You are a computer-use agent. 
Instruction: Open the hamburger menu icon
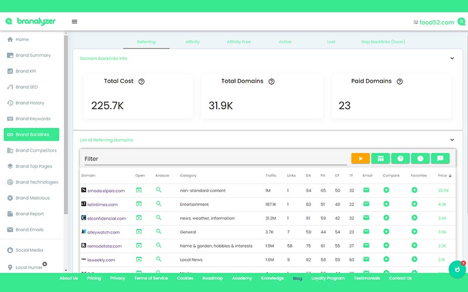click(x=74, y=22)
